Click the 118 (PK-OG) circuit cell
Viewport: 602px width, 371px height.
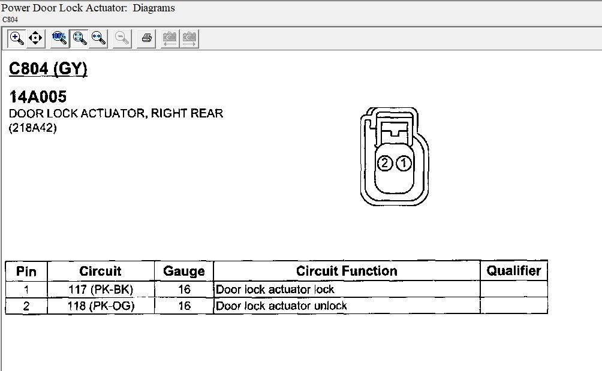(100, 306)
